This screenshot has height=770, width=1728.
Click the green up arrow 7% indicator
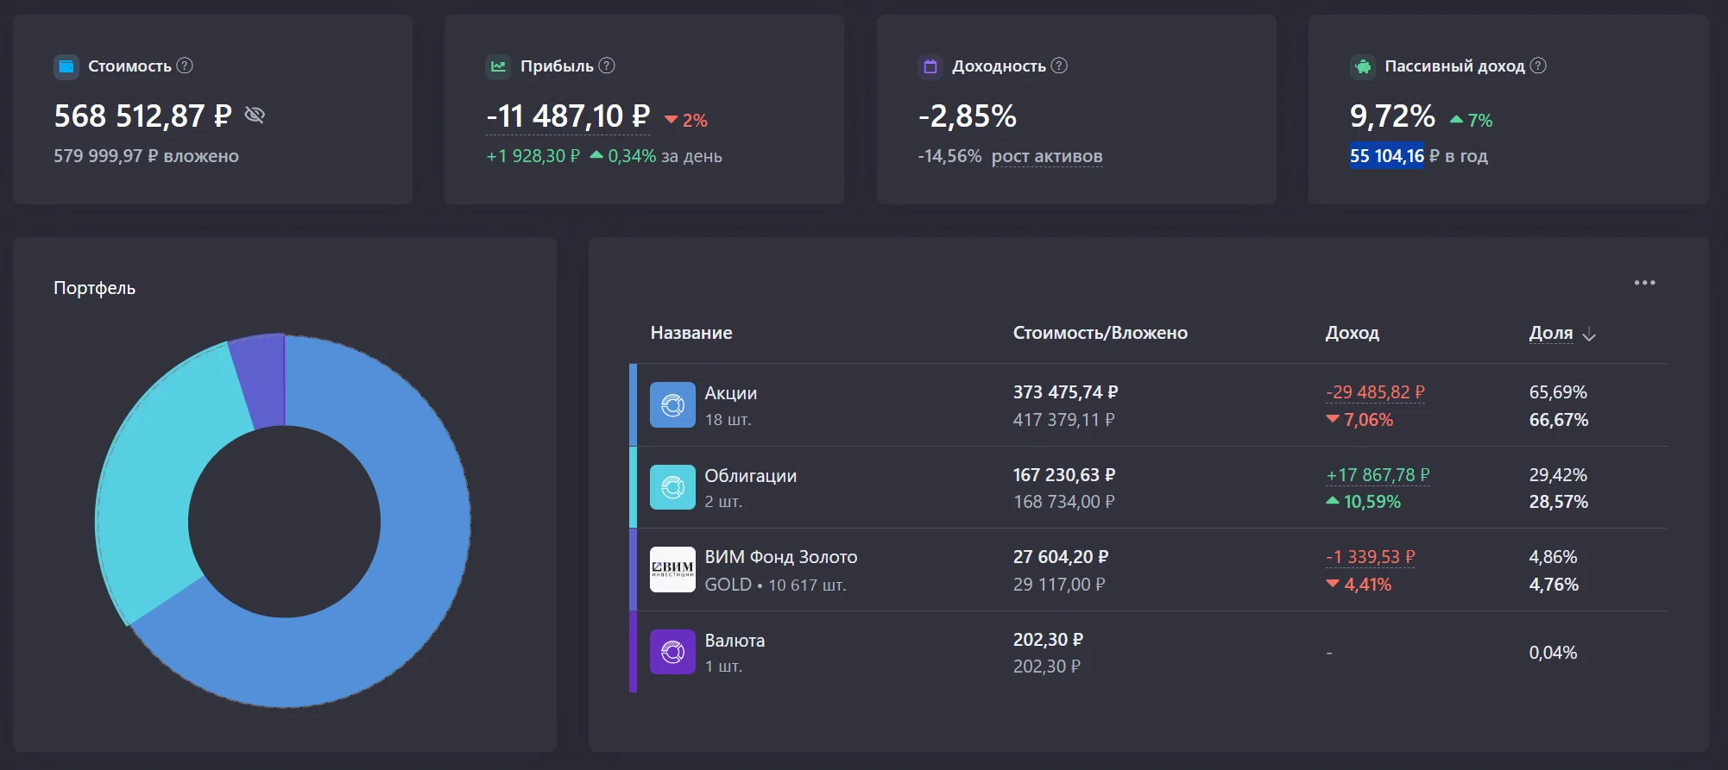coord(1472,121)
